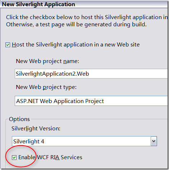Image resolution: width=169 pixels, height=170 pixels.
Task: Focus the New Web project name field
Action: 91,73
